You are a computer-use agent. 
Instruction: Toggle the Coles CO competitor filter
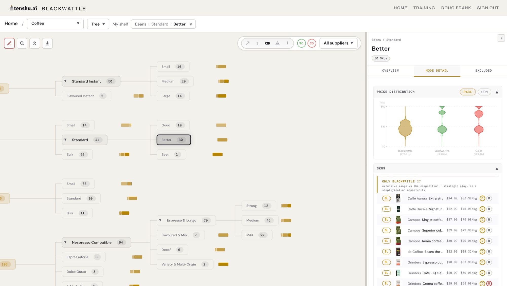312,43
